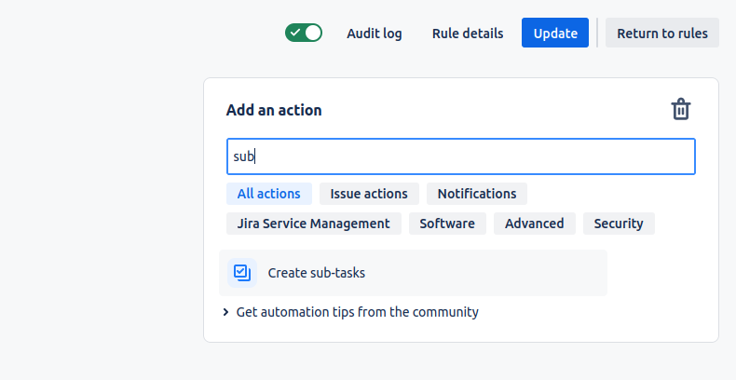Screen dimensions: 736x380
Task: Click the Add an action heading
Action: (x=274, y=110)
